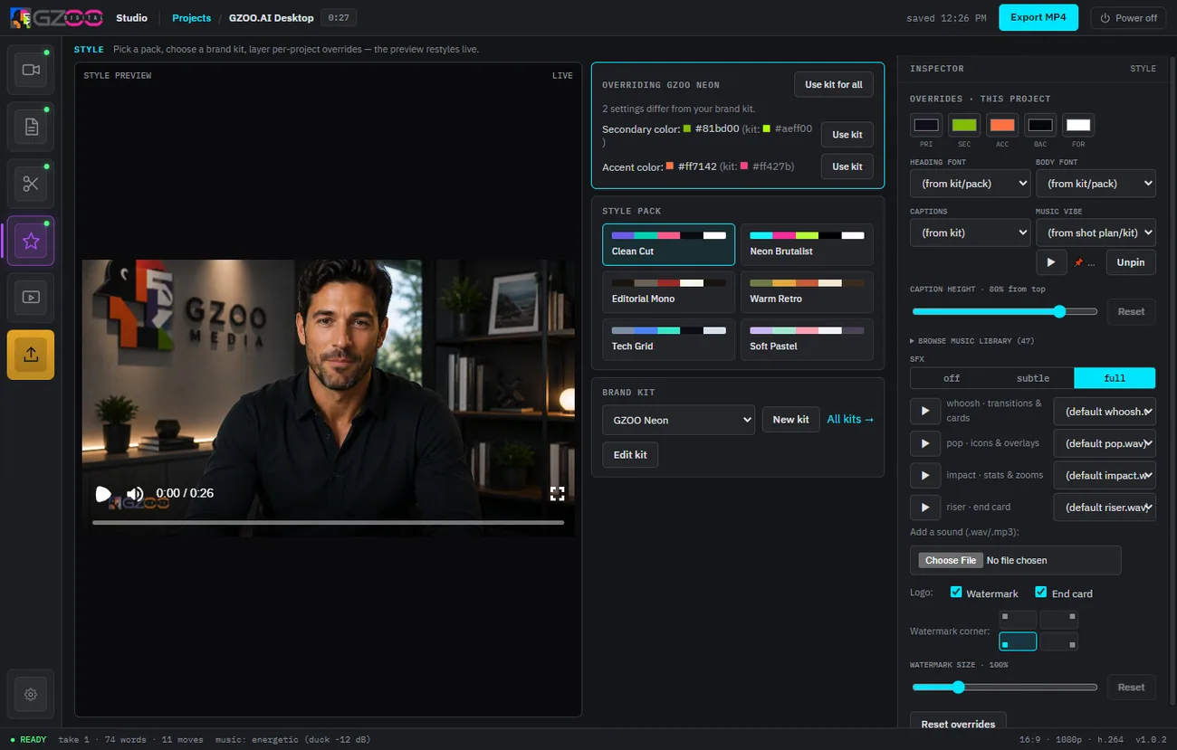Screen dimensions: 1177x750
Task: Set SFX to subtle
Action: [x=1033, y=378]
